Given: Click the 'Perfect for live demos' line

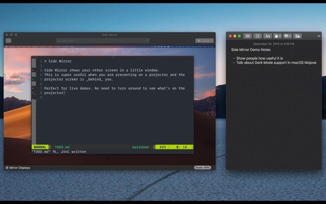Looking at the screenshot, I should [115, 88].
